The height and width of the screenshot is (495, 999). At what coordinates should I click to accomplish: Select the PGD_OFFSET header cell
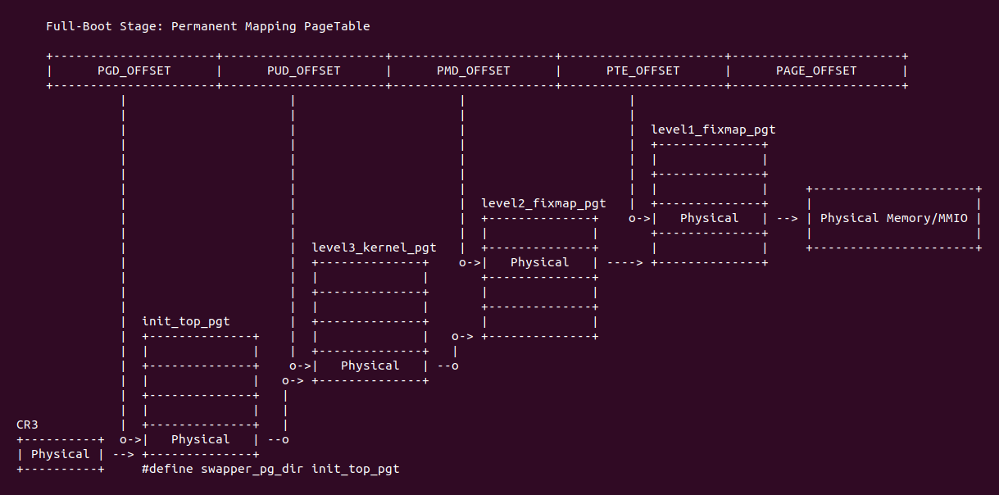[x=134, y=70]
